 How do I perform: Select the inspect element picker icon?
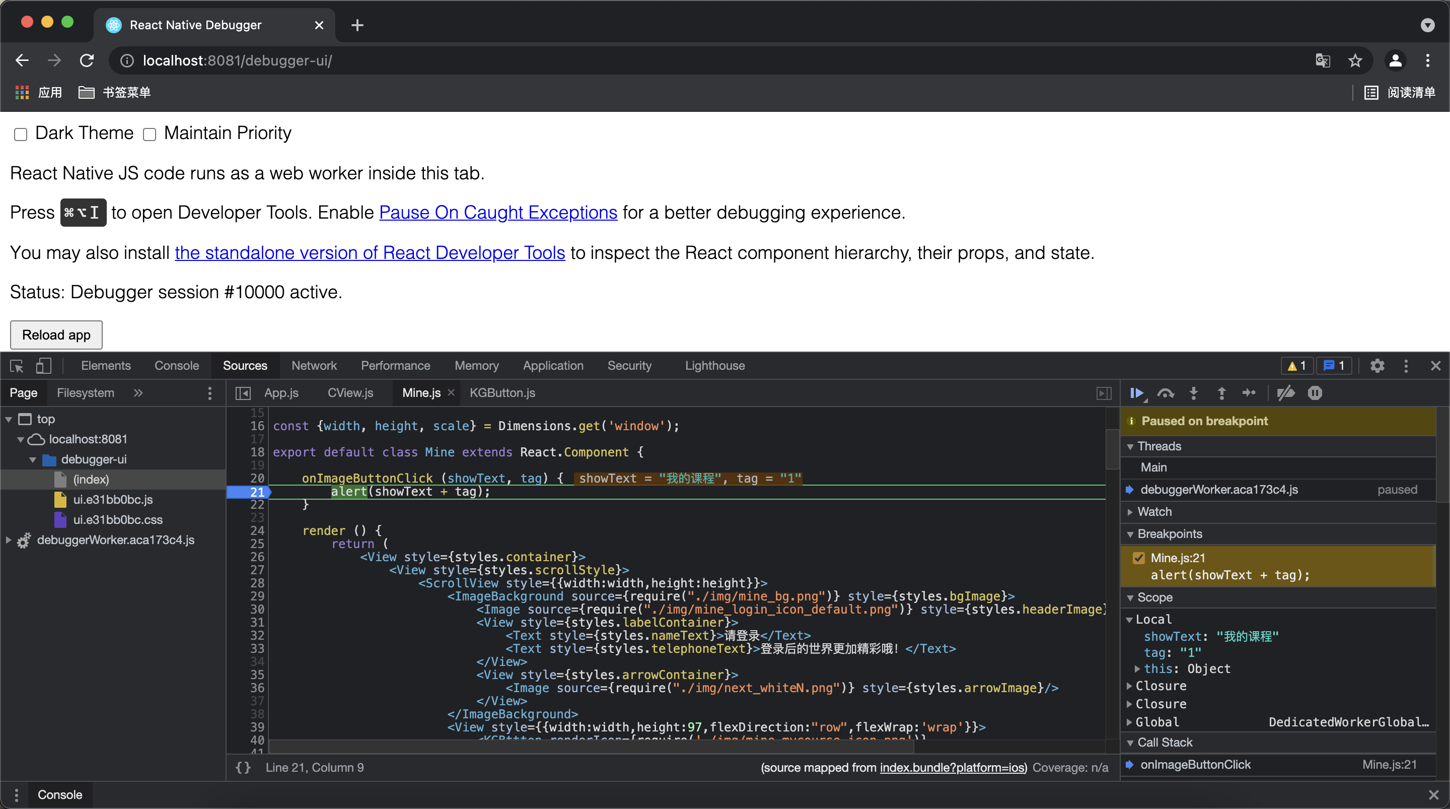(16, 366)
